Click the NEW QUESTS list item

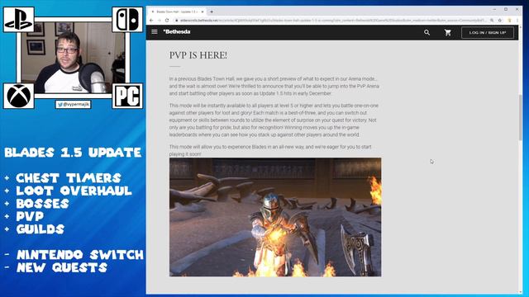pos(62,267)
